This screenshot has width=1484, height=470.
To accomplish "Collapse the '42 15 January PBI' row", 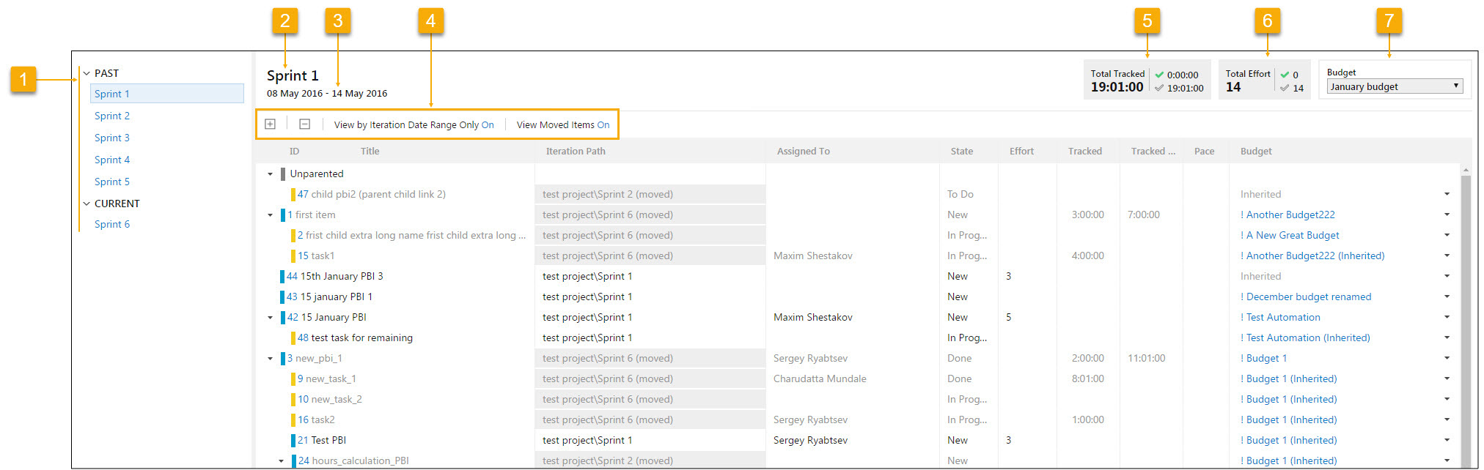I will (270, 318).
